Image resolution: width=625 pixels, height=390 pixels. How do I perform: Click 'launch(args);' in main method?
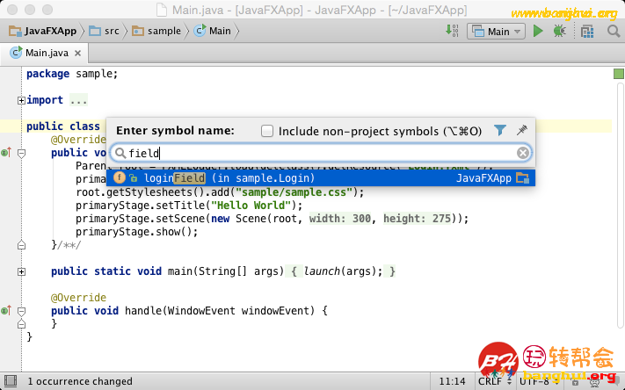344,271
